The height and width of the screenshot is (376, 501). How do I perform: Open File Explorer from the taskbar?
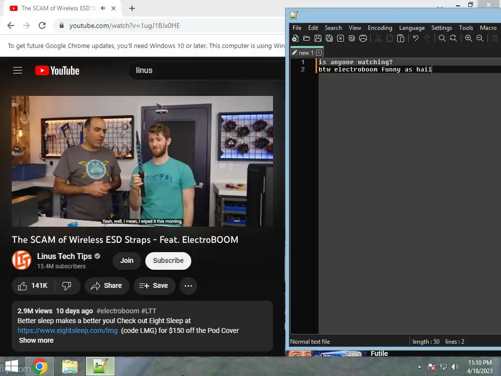70,366
